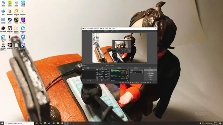Select the only scene in Scenes list
This screenshot has width=223, height=125.
pos(89,70)
